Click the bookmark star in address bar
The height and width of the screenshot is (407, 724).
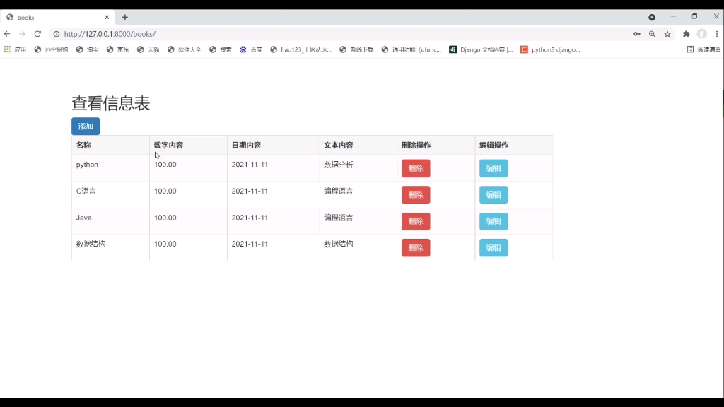pyautogui.click(x=667, y=33)
